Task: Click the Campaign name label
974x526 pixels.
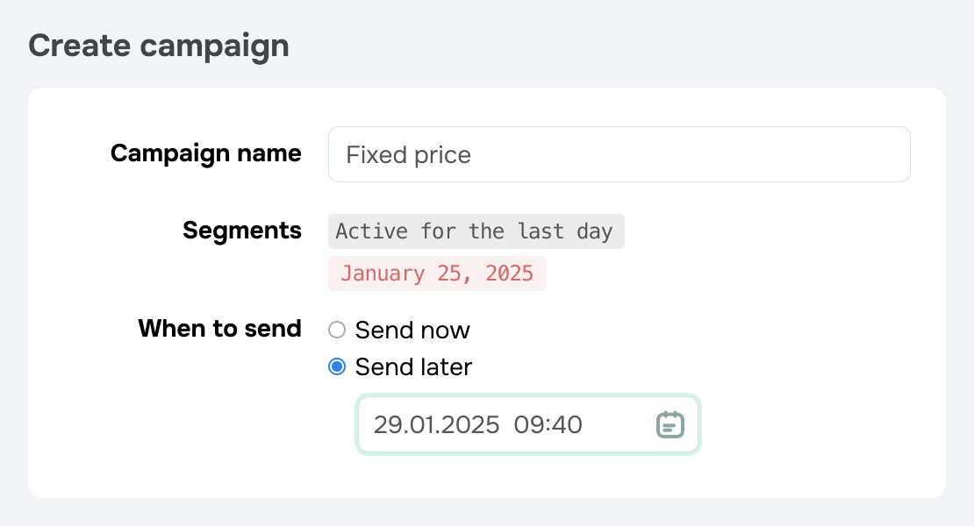Action: pos(205,153)
